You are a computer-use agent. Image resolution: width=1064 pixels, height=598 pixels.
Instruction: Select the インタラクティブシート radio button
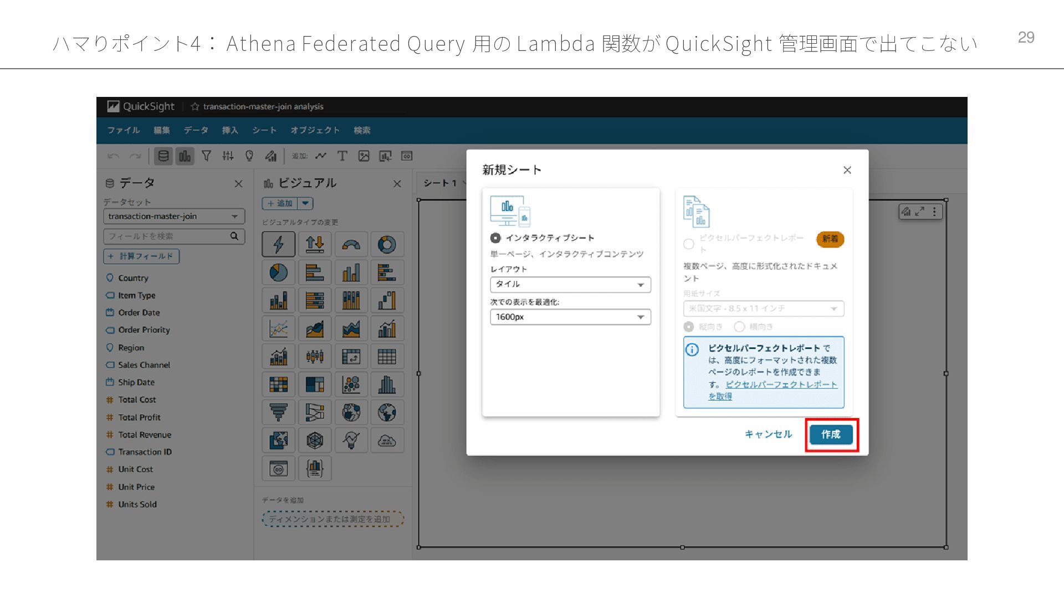click(495, 238)
